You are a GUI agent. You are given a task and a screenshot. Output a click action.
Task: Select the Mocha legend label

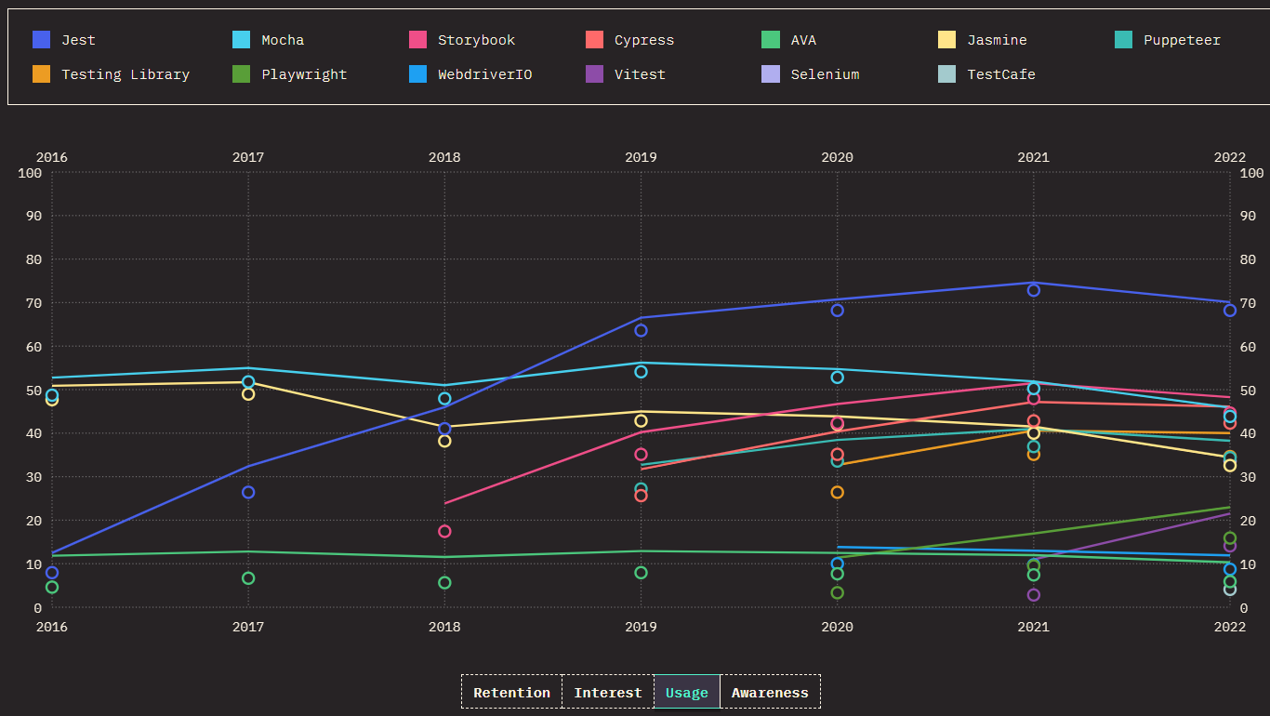pyautogui.click(x=283, y=40)
